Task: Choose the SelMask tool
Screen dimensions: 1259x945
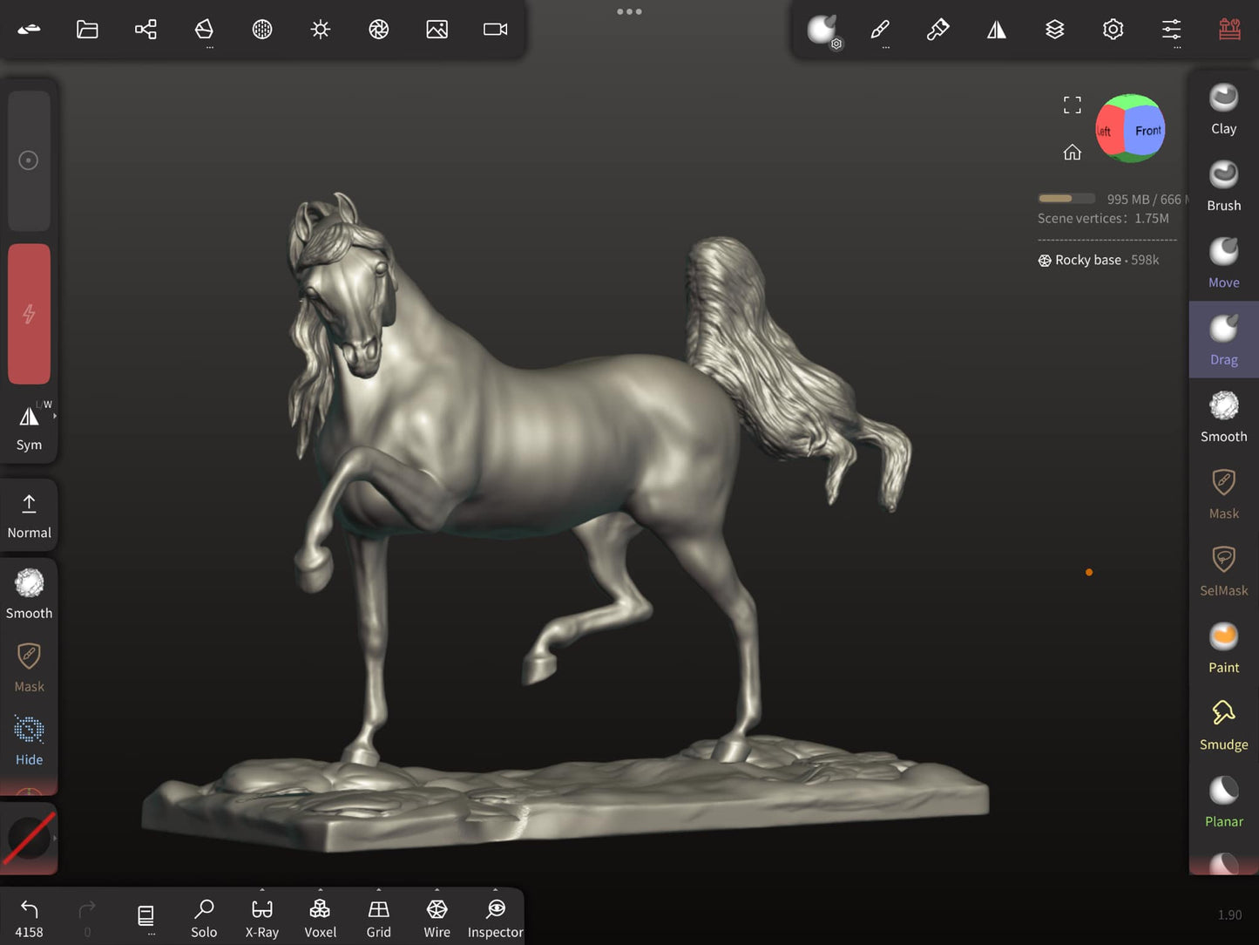Action: (1223, 570)
